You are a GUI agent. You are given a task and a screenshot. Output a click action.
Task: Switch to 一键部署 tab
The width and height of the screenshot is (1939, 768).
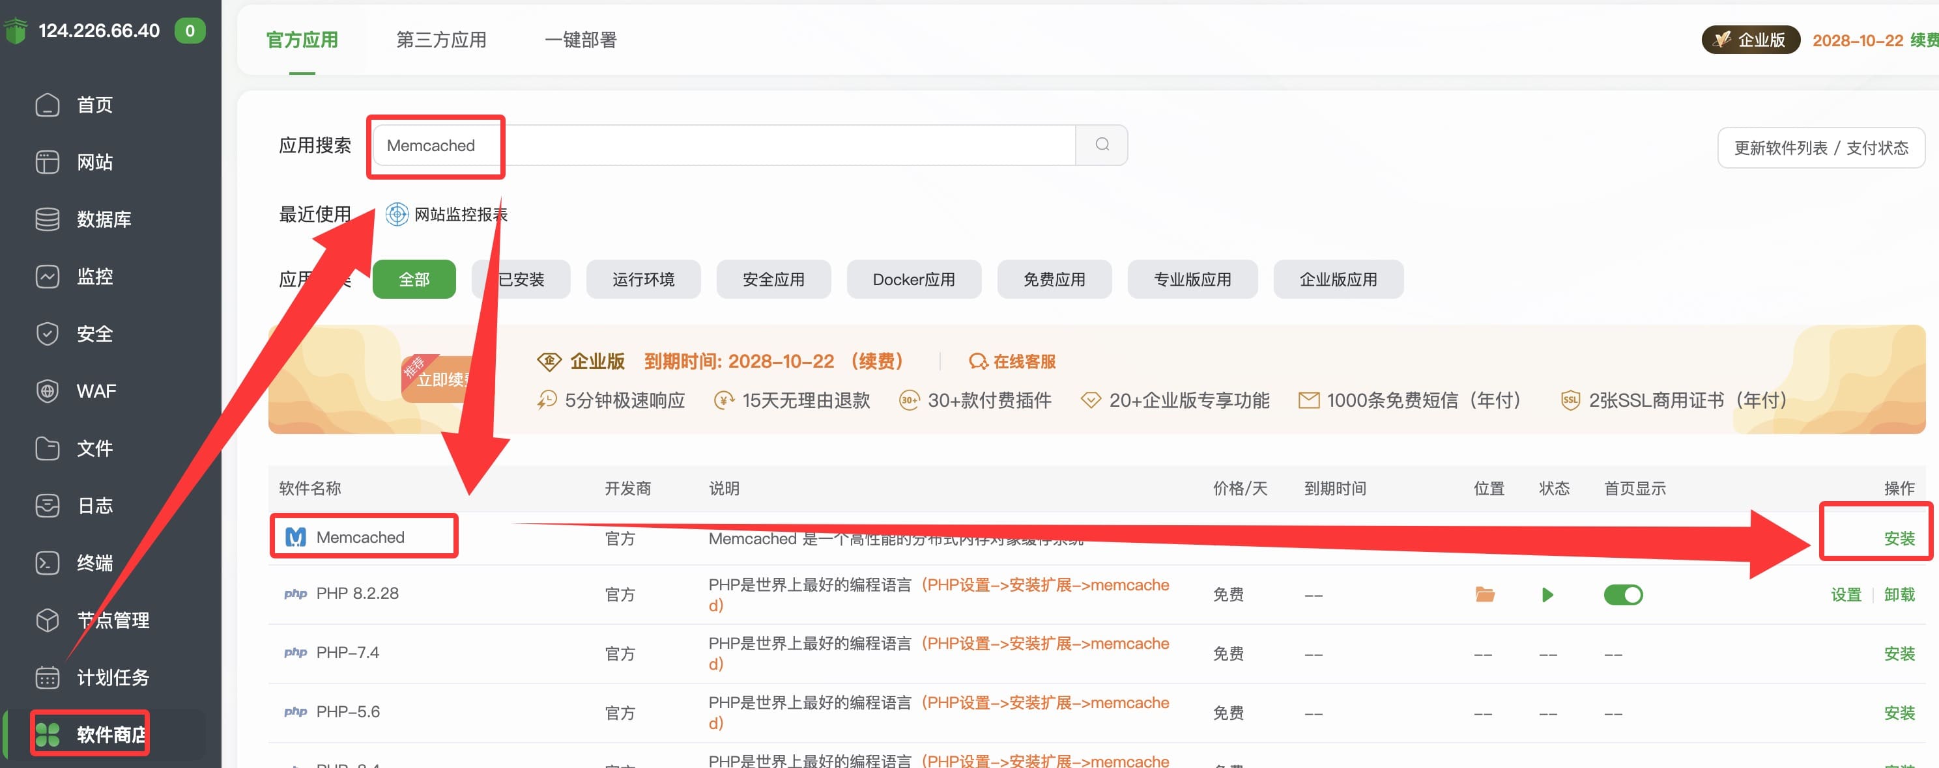click(x=581, y=40)
